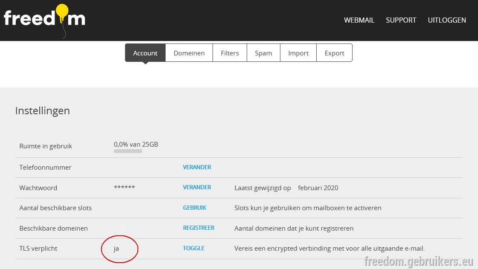The height and width of the screenshot is (269, 478).
Task: Click the 'Aantal beschikbare slots' label
Action: coord(55,208)
